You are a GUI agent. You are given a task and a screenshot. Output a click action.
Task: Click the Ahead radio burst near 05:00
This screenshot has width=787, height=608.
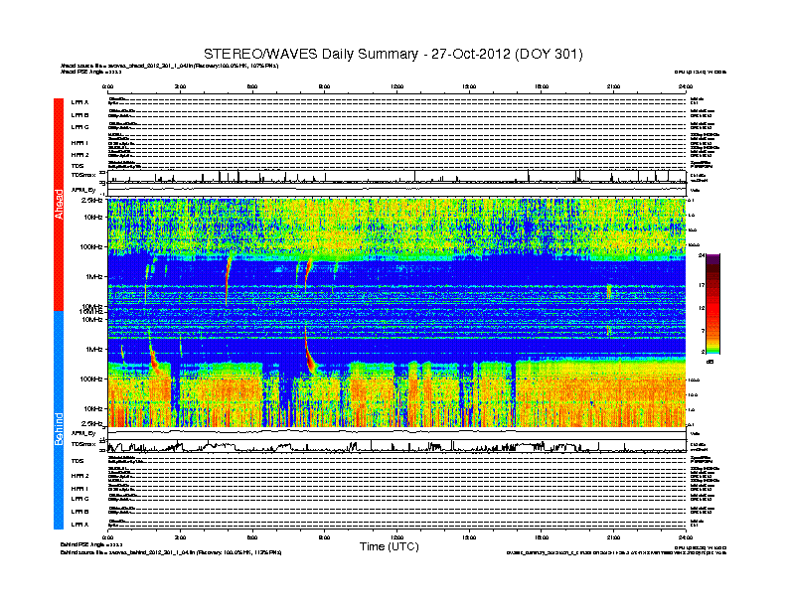(x=229, y=273)
